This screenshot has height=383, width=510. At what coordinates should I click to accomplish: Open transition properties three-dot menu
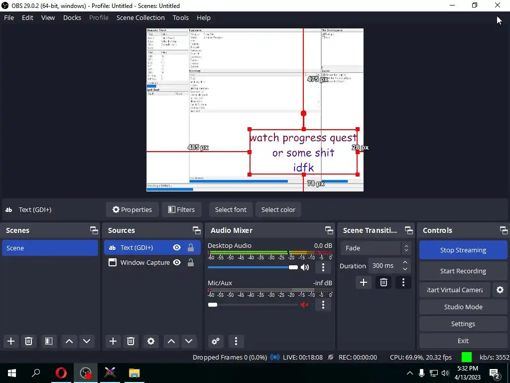coord(403,282)
